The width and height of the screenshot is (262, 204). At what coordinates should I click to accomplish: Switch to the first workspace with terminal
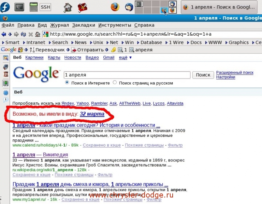click(139, 4)
